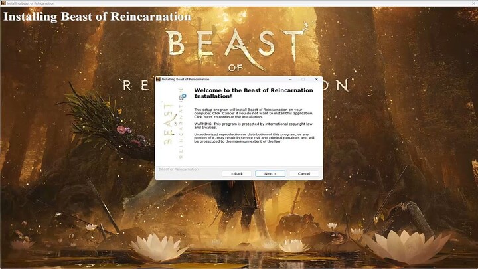
Task: Minimize the installer dialog window
Action: point(290,79)
